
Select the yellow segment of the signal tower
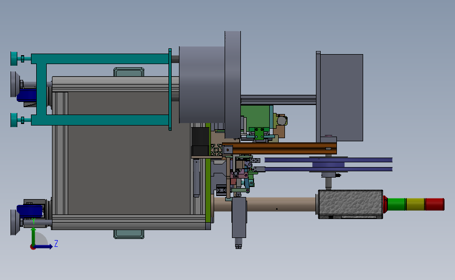415,204
